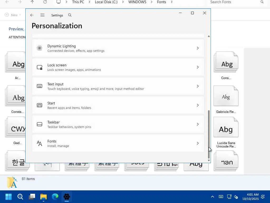Expand the Start row chevron
Image resolution: width=270 pixels, height=203 pixels.
coord(198,105)
